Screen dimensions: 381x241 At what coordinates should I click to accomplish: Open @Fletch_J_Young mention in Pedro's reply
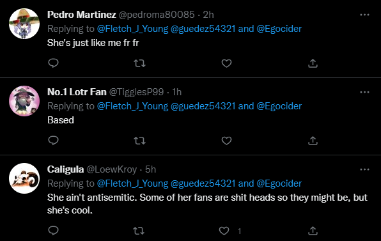133,29
